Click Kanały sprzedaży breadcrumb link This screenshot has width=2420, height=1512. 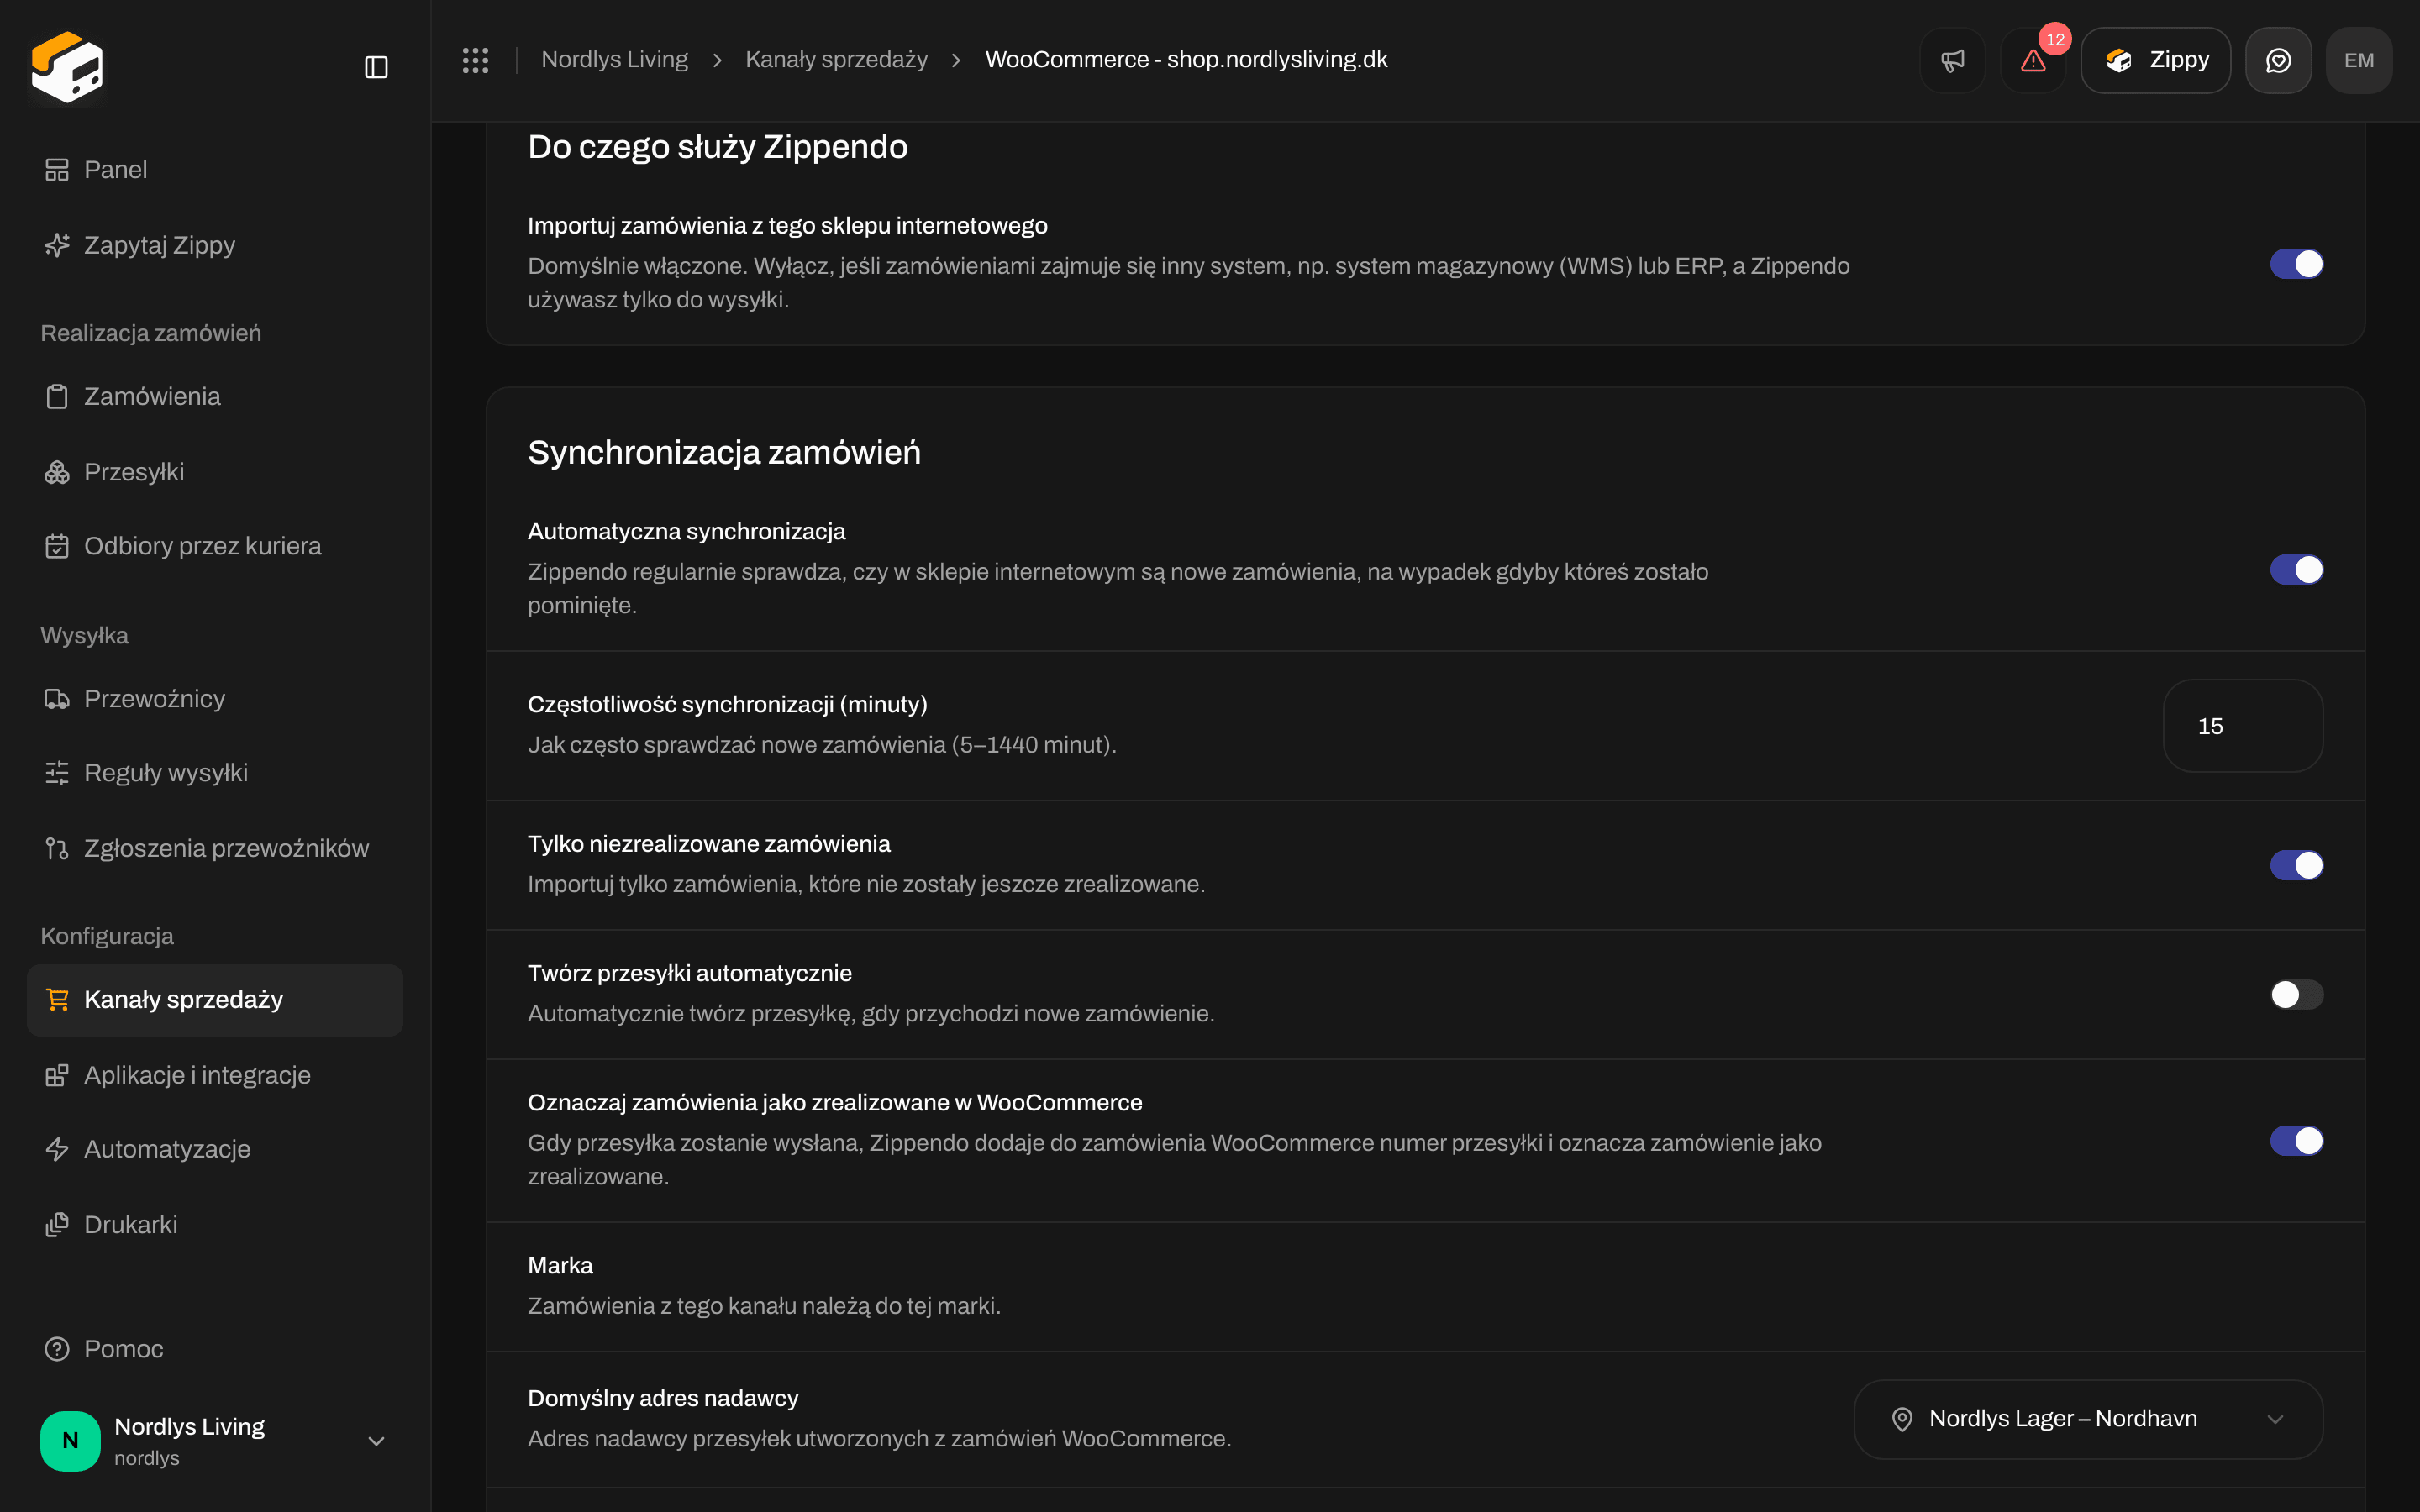tap(836, 60)
